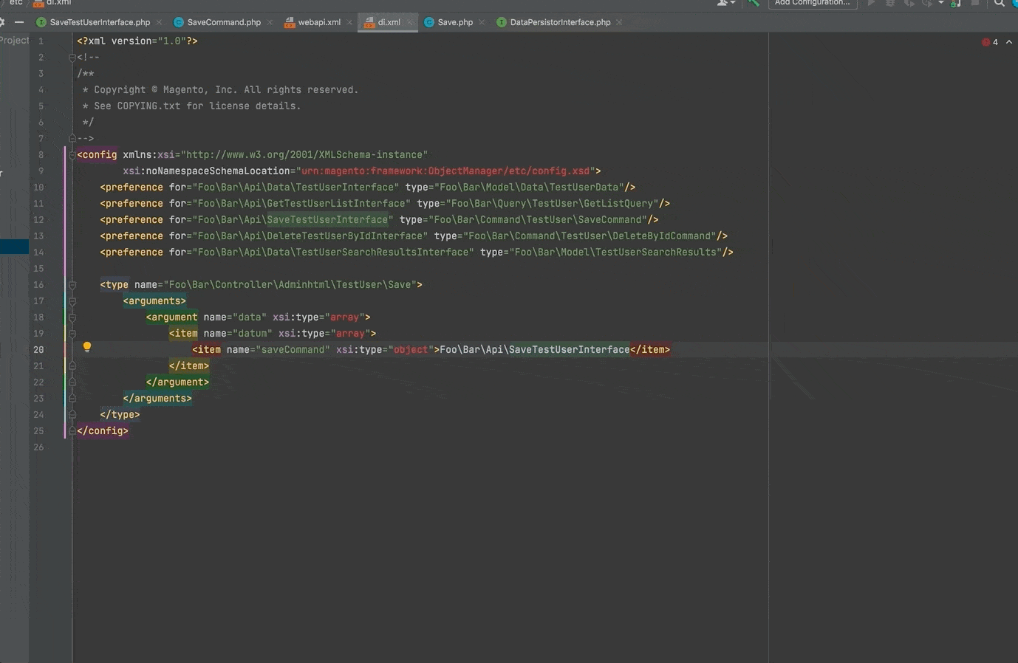The height and width of the screenshot is (663, 1018).
Task: Click the listen for debug connections icon
Action: pos(955,3)
